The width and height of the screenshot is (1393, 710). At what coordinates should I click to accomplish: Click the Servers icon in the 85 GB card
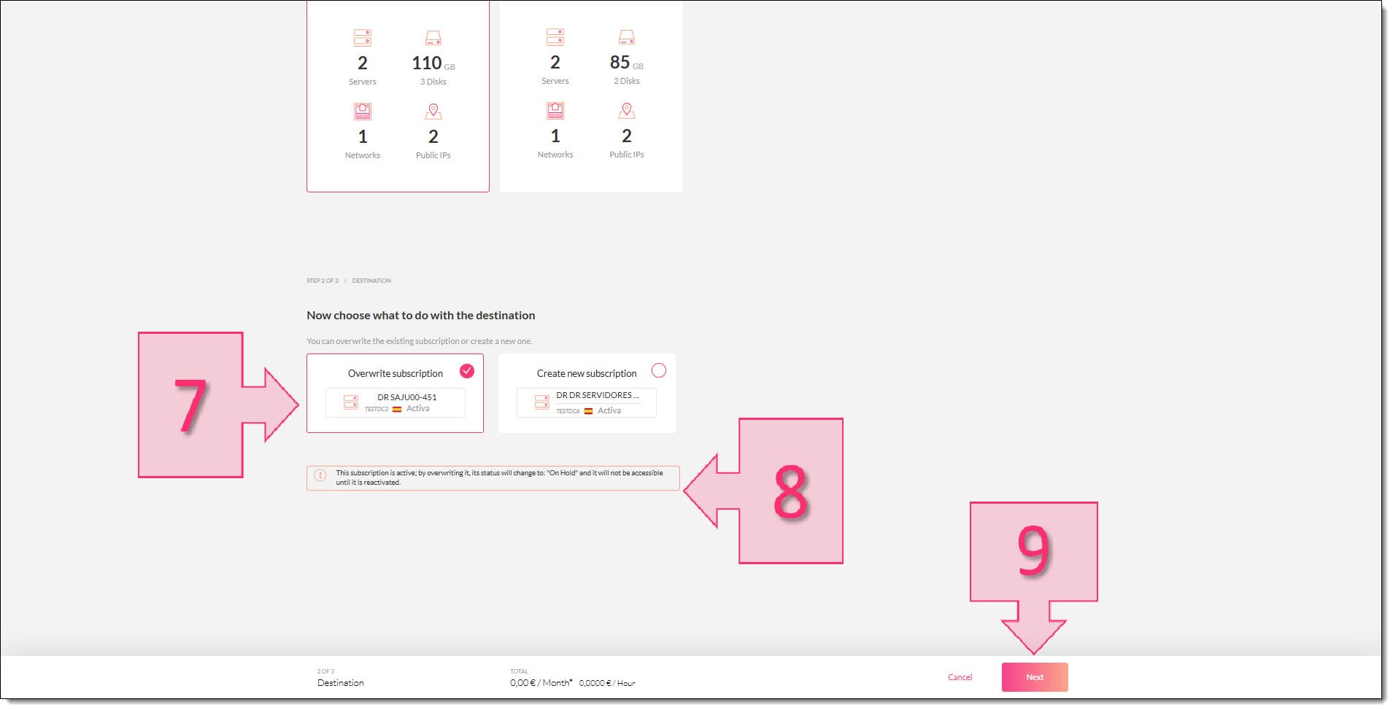555,36
